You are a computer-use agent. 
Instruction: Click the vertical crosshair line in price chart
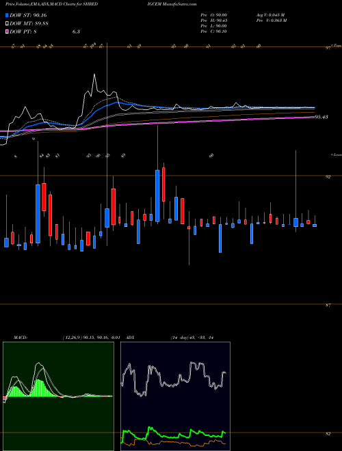click(x=107, y=143)
